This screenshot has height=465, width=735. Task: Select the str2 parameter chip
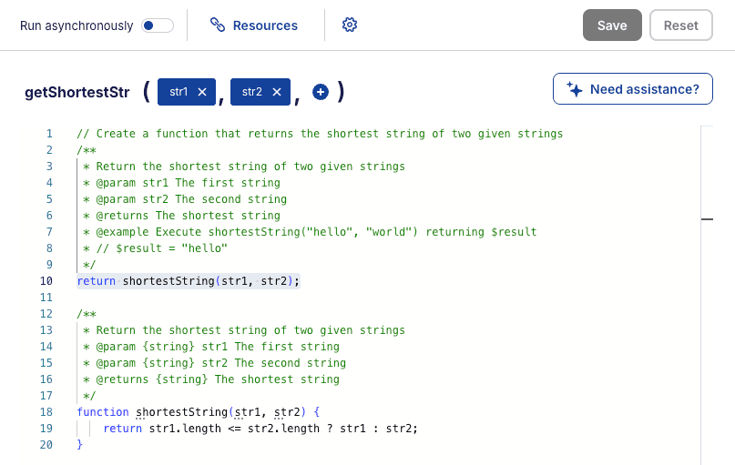(252, 92)
